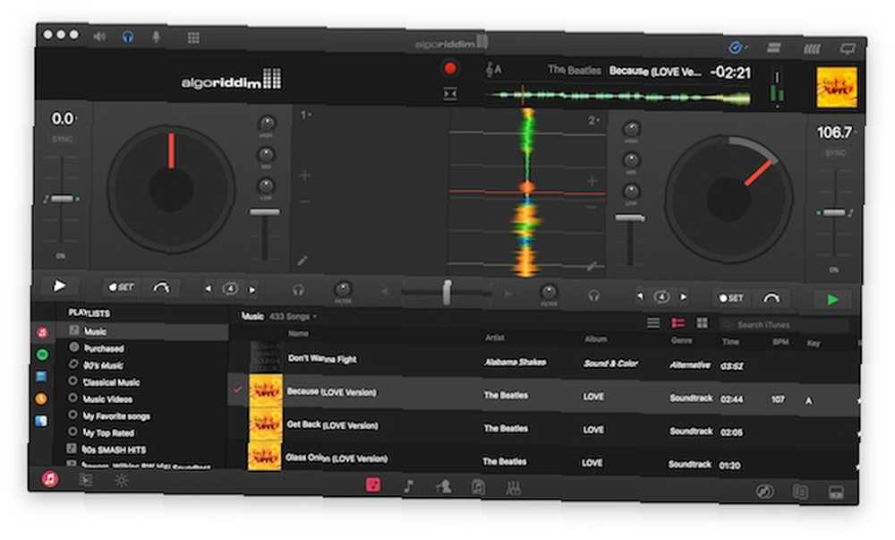The image size is (895, 540).
Task: Zoom in deck 1 waveform with plus
Action: [305, 176]
